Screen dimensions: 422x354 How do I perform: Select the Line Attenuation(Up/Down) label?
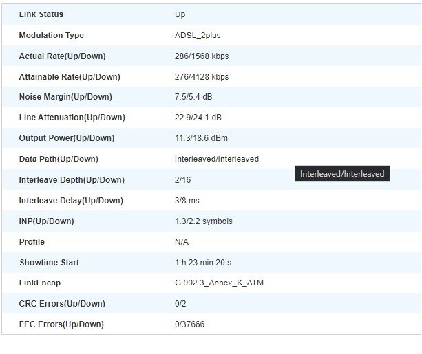coord(72,118)
